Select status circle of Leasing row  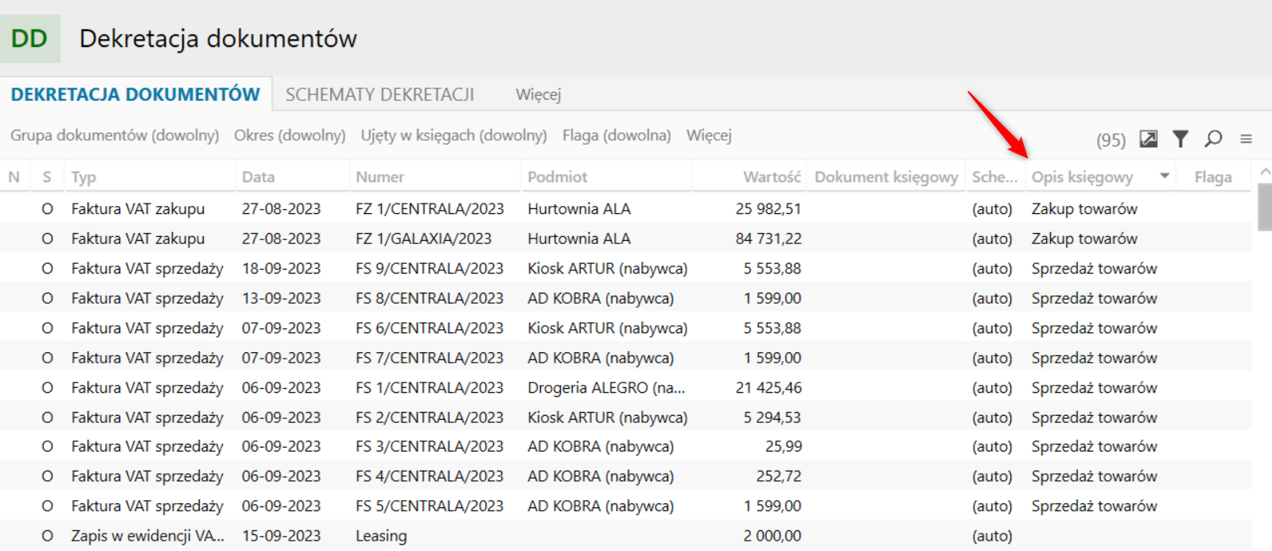(47, 536)
